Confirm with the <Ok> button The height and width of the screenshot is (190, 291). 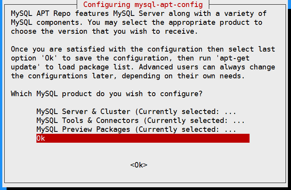(139, 165)
